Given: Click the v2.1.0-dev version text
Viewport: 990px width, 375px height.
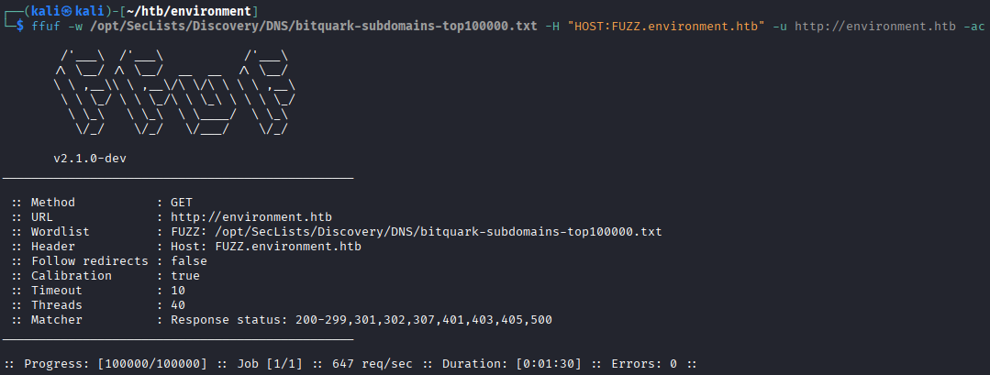Looking at the screenshot, I should pyautogui.click(x=96, y=158).
